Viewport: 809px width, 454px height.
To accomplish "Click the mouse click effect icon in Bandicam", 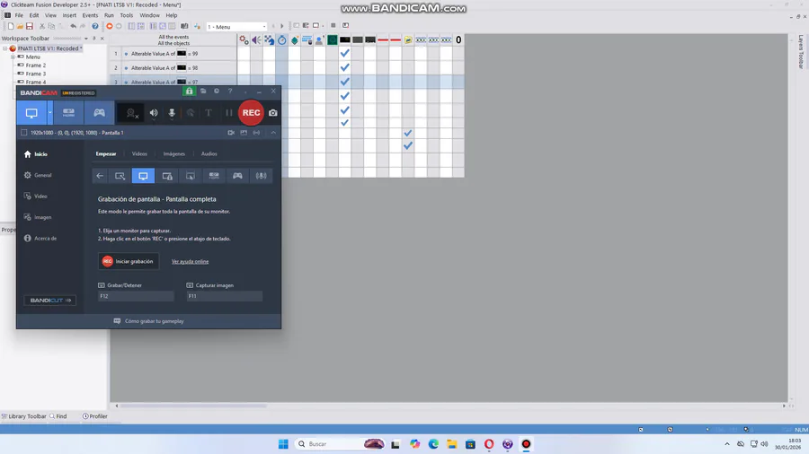I will click(191, 113).
